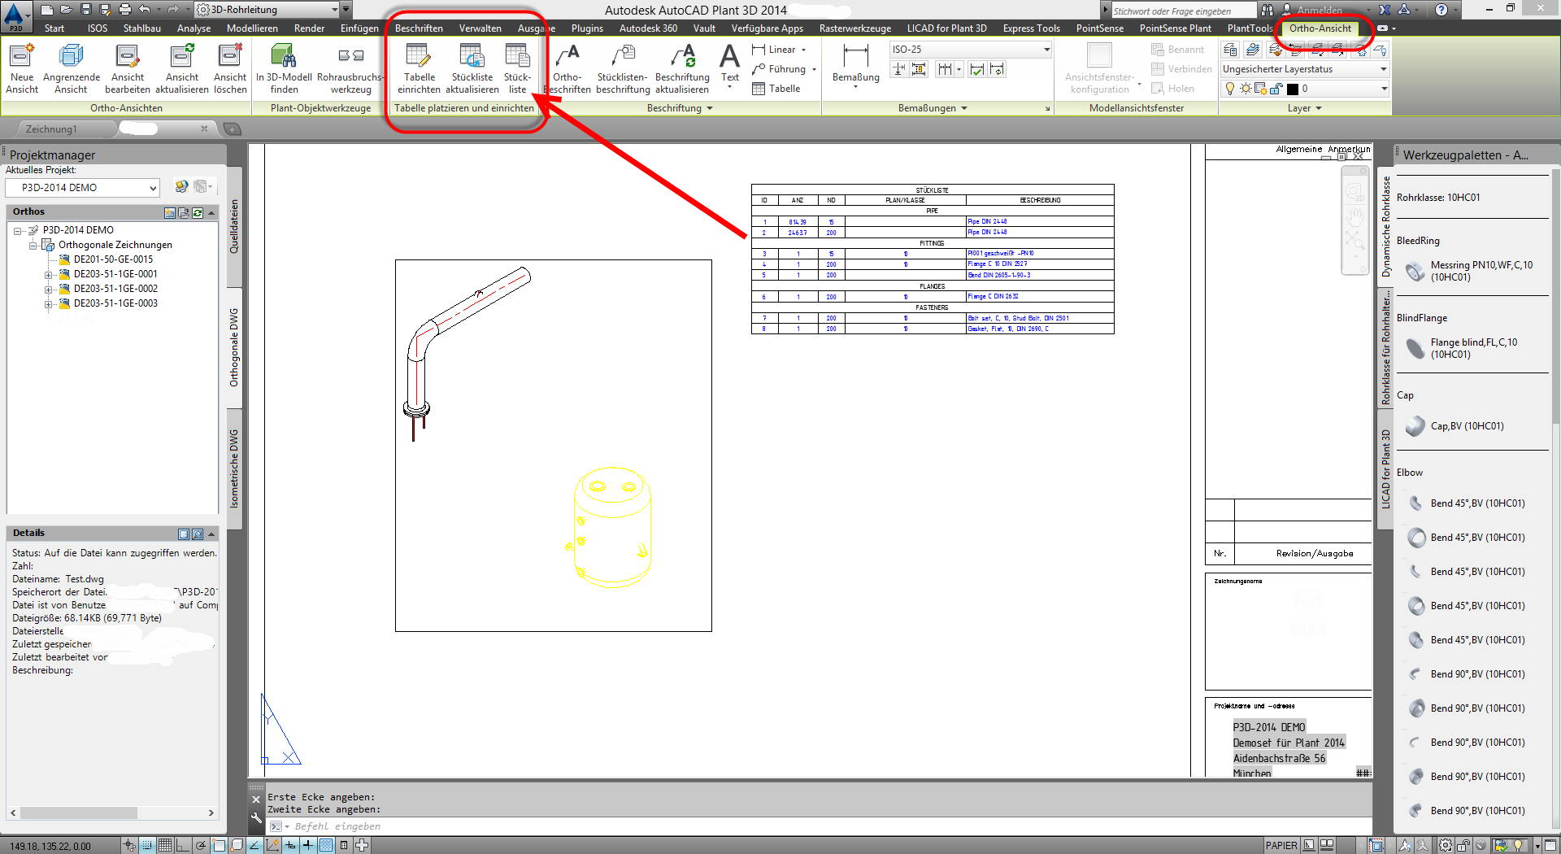Click the Stücklistenbeschriftung tool
Viewport: 1561px width, 854px height.
[623, 69]
